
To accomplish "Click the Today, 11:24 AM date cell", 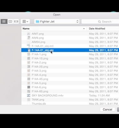I will [99, 95].
